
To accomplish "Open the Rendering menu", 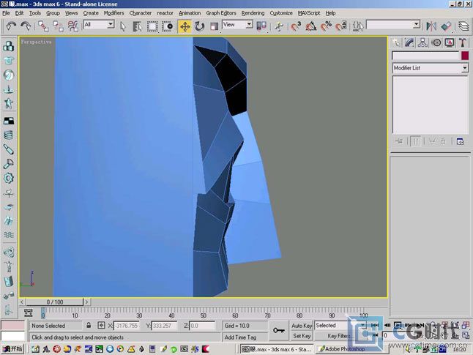I will coord(253,13).
